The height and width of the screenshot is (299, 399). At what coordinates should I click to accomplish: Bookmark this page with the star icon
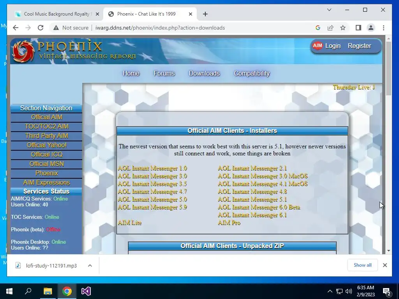point(343,28)
